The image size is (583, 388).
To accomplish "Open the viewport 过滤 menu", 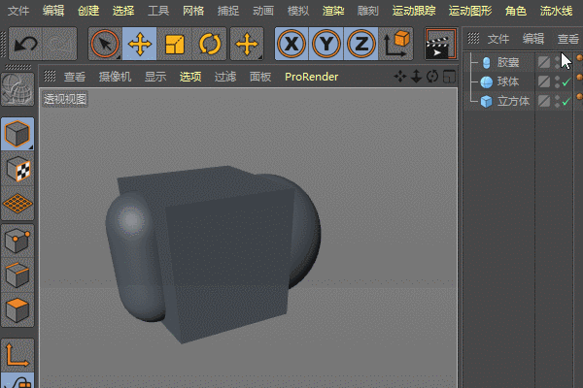I will pyautogui.click(x=225, y=77).
